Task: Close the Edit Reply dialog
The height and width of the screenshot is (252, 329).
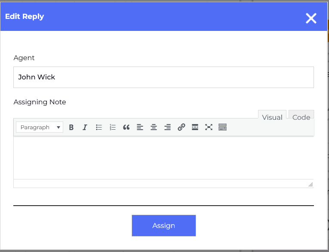Action: click(311, 18)
